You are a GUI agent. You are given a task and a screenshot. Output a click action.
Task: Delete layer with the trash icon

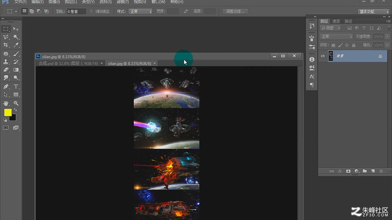pos(381,171)
